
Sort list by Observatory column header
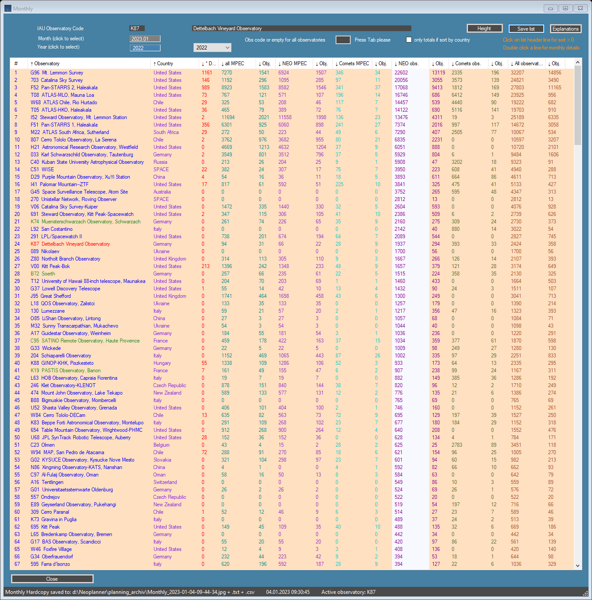click(89, 64)
